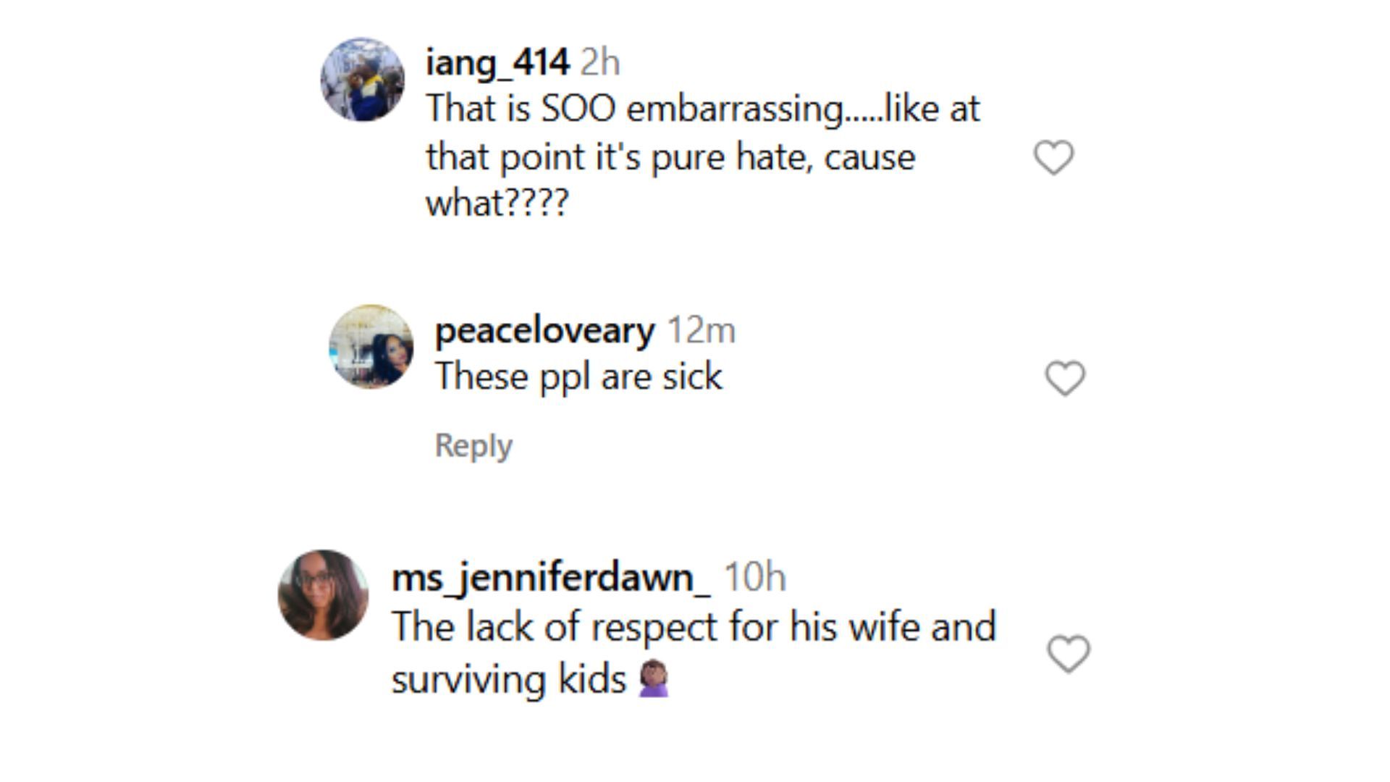Click the 'That is SOO embarrassing' comment text
Viewport: 1390px width, 782px height.
[x=702, y=109]
